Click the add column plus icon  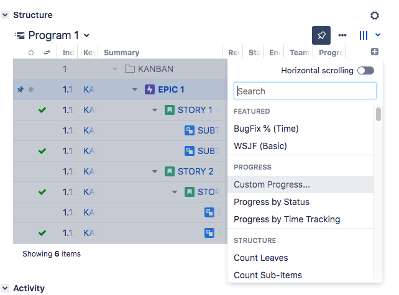click(x=375, y=52)
